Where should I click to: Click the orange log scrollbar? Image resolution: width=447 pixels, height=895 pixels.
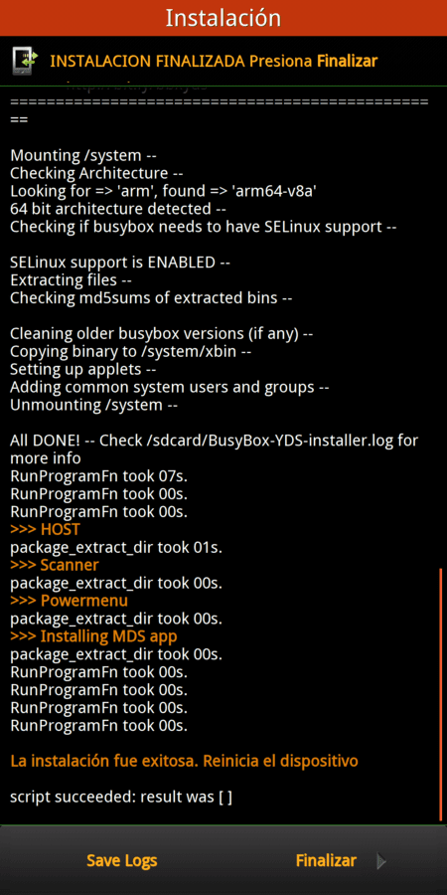[442, 693]
